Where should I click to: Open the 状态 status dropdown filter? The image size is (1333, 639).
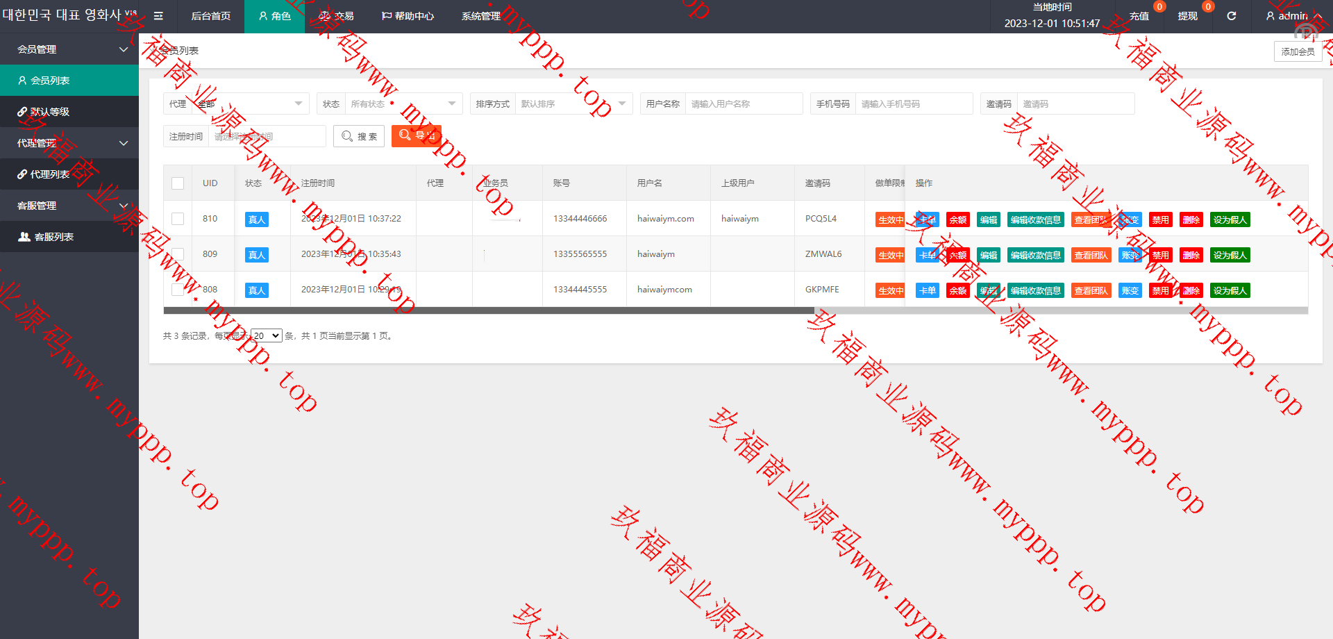[x=403, y=103]
